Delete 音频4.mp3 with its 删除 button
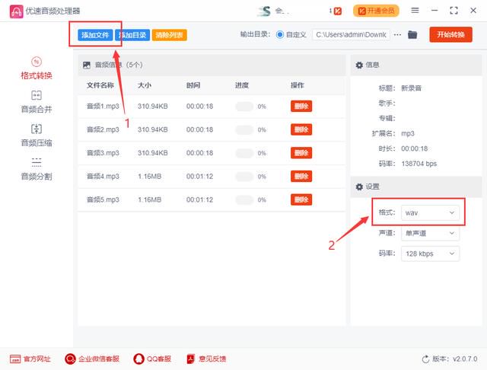 (301, 176)
